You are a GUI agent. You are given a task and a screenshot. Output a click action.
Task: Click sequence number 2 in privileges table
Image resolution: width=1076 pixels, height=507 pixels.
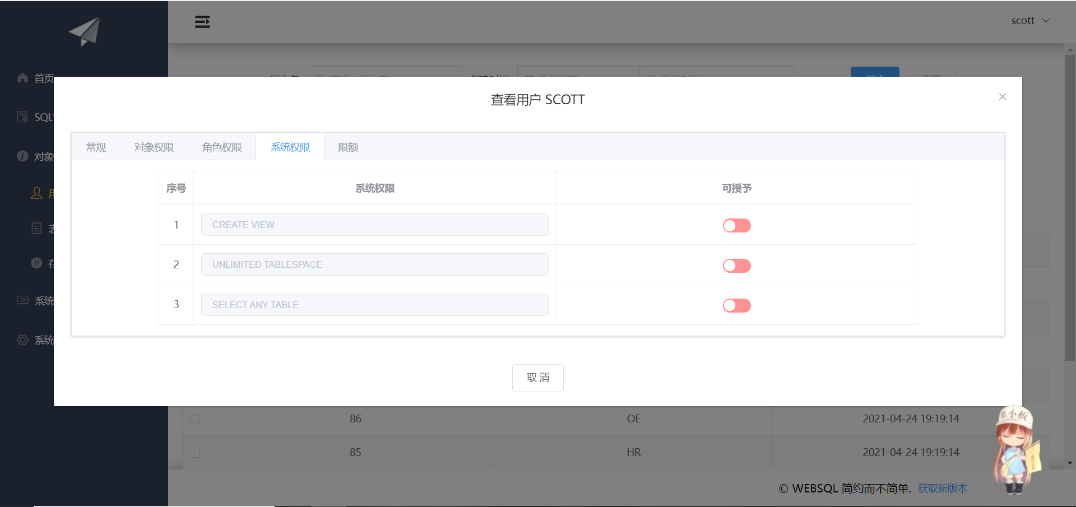click(176, 264)
